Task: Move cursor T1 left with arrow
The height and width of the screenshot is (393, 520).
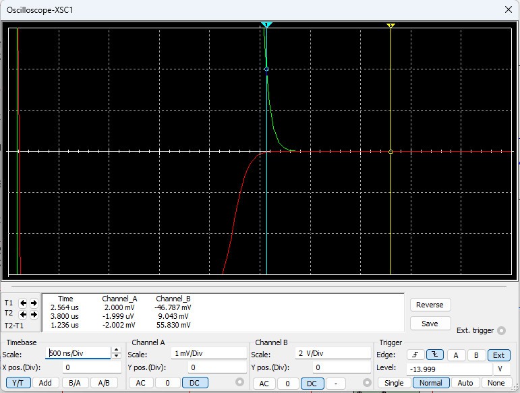Action: [24, 303]
